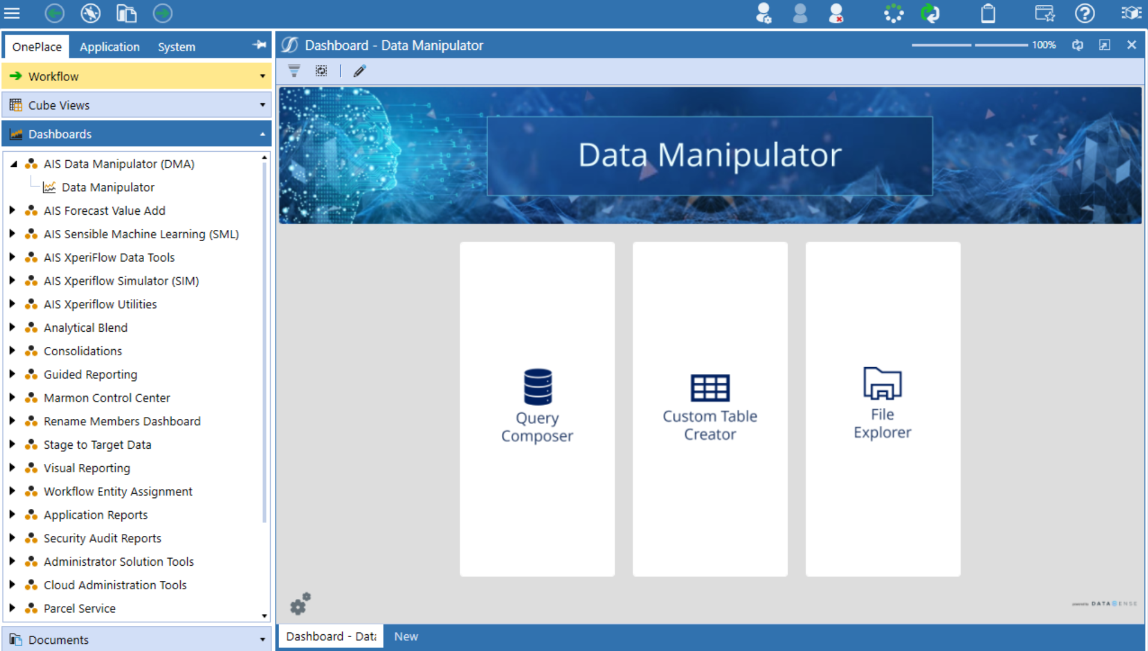Click the green back navigation arrow

pos(55,13)
